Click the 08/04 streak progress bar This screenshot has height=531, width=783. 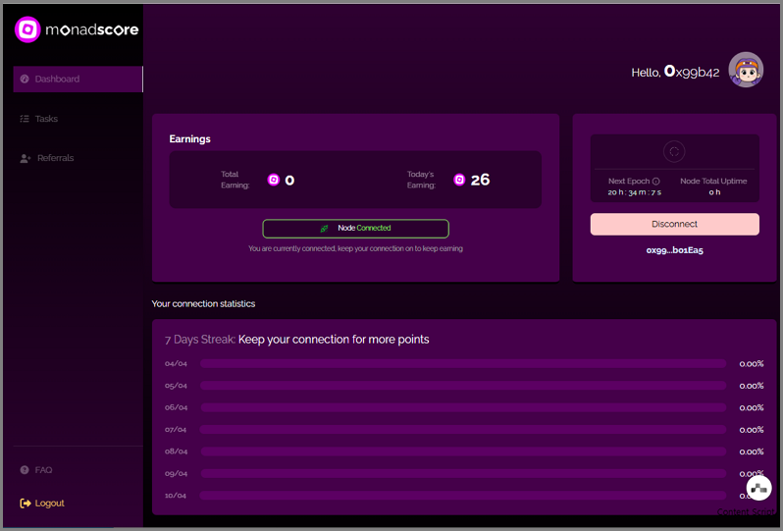tap(463, 451)
